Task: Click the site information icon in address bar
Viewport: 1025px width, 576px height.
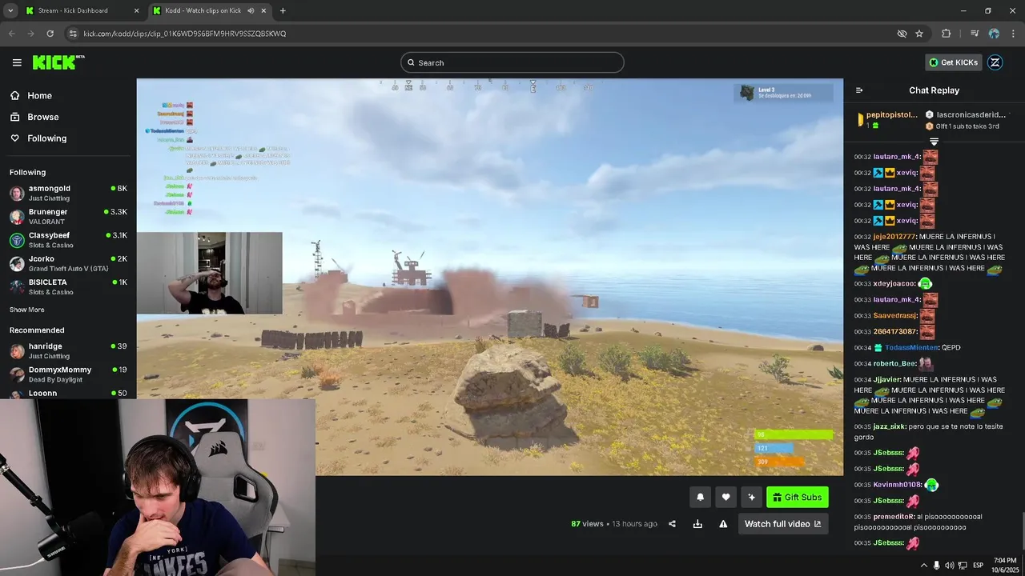Action: click(x=73, y=34)
